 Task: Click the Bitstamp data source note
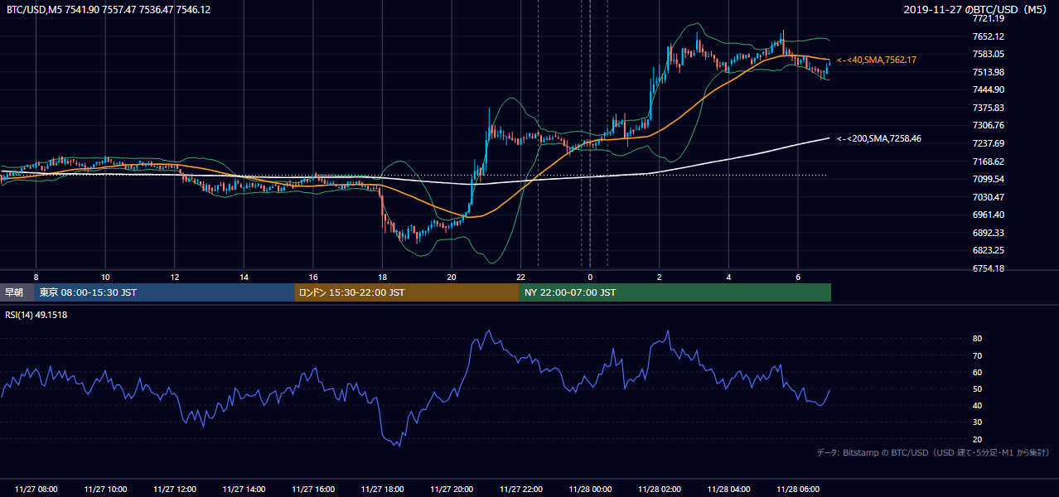click(933, 452)
